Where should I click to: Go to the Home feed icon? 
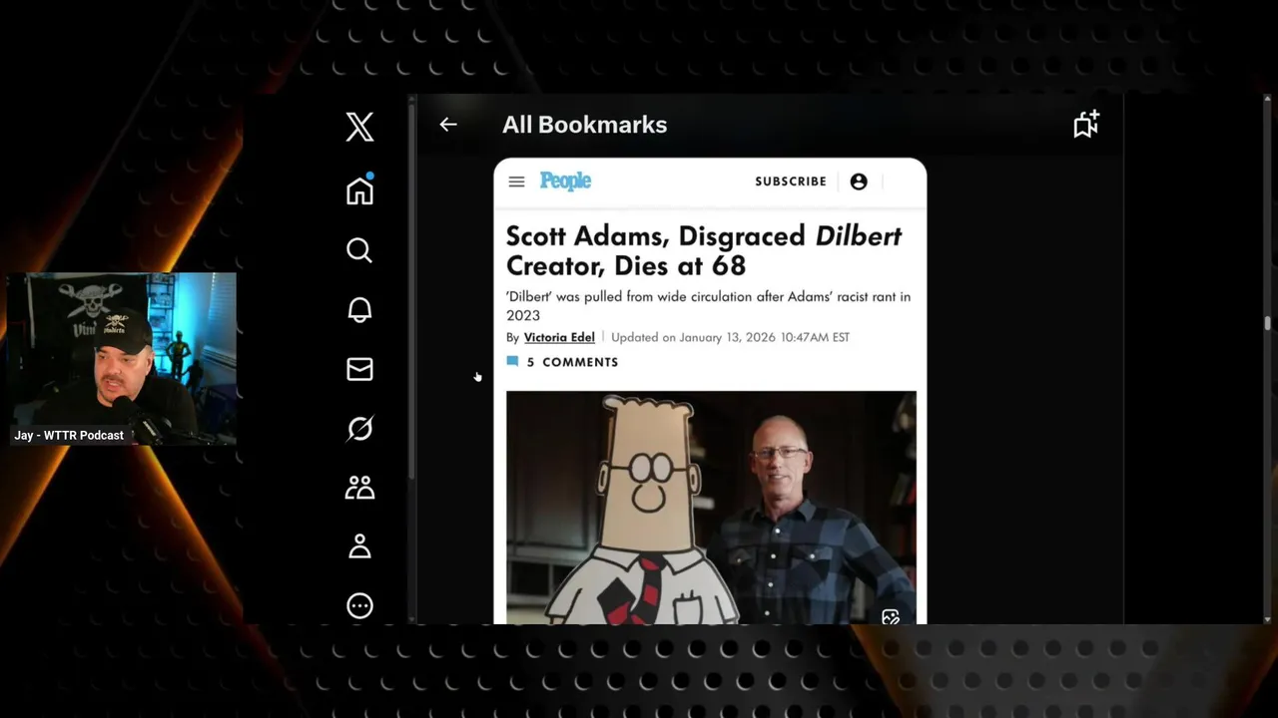[x=359, y=189]
